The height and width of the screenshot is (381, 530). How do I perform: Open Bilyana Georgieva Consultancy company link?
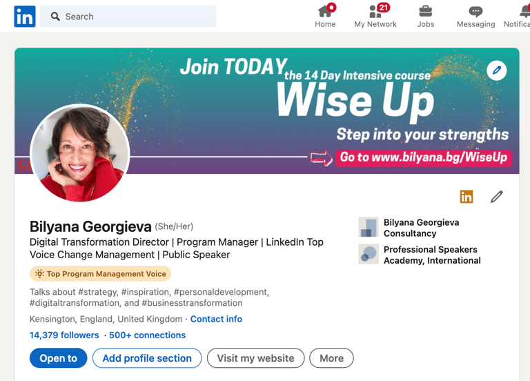click(x=421, y=228)
